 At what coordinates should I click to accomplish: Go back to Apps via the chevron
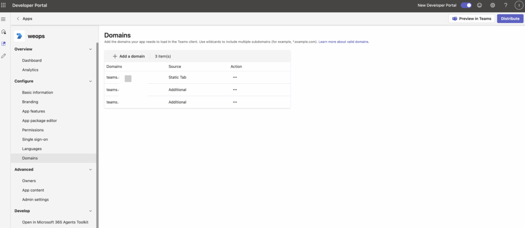click(x=18, y=19)
